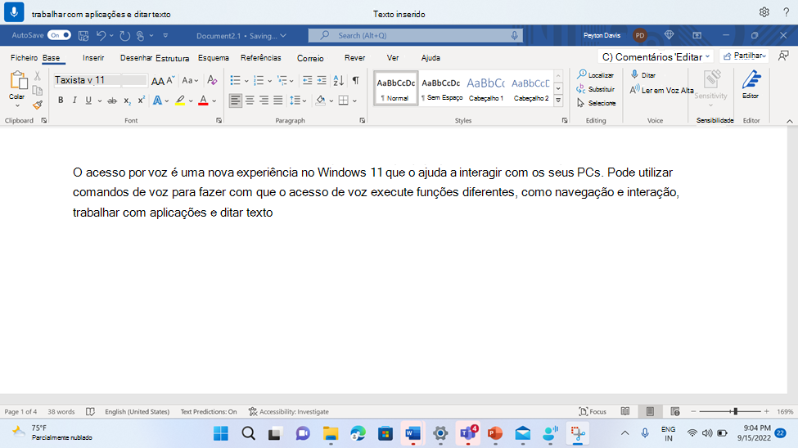
Task: Click Ler em Voz Alta
Action: [661, 90]
